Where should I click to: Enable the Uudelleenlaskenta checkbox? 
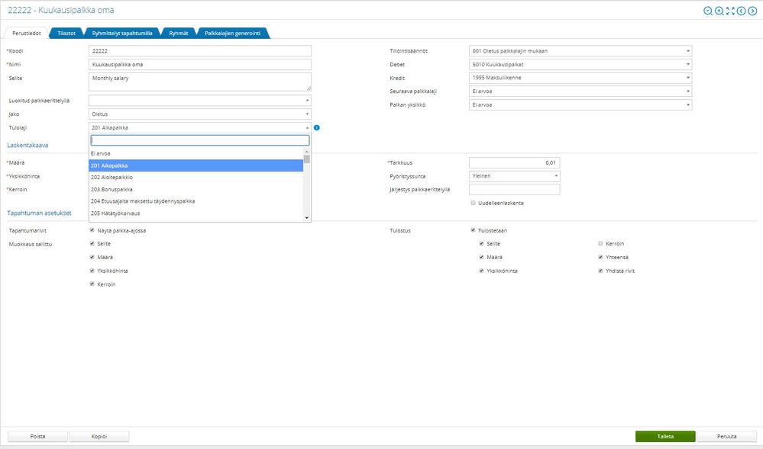coord(474,203)
